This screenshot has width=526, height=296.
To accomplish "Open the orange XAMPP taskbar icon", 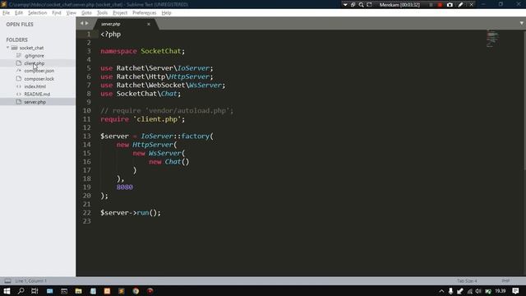I will 107,291.
